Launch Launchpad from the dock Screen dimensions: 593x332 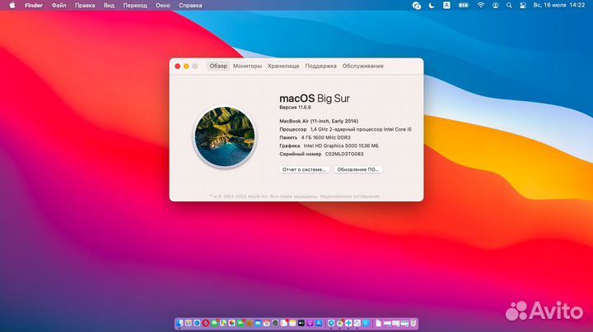(189, 323)
